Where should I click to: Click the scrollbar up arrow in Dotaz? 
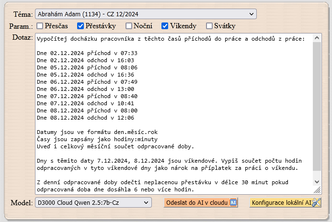pos(317,38)
